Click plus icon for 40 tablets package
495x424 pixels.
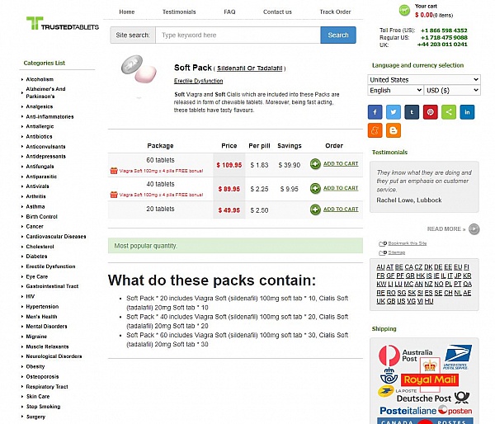[x=315, y=188]
